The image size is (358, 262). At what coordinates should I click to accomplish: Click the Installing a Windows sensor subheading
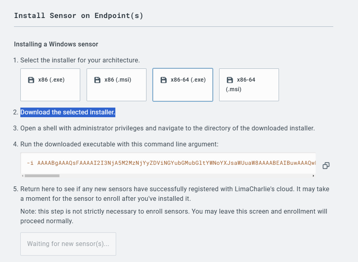pyautogui.click(x=56, y=44)
